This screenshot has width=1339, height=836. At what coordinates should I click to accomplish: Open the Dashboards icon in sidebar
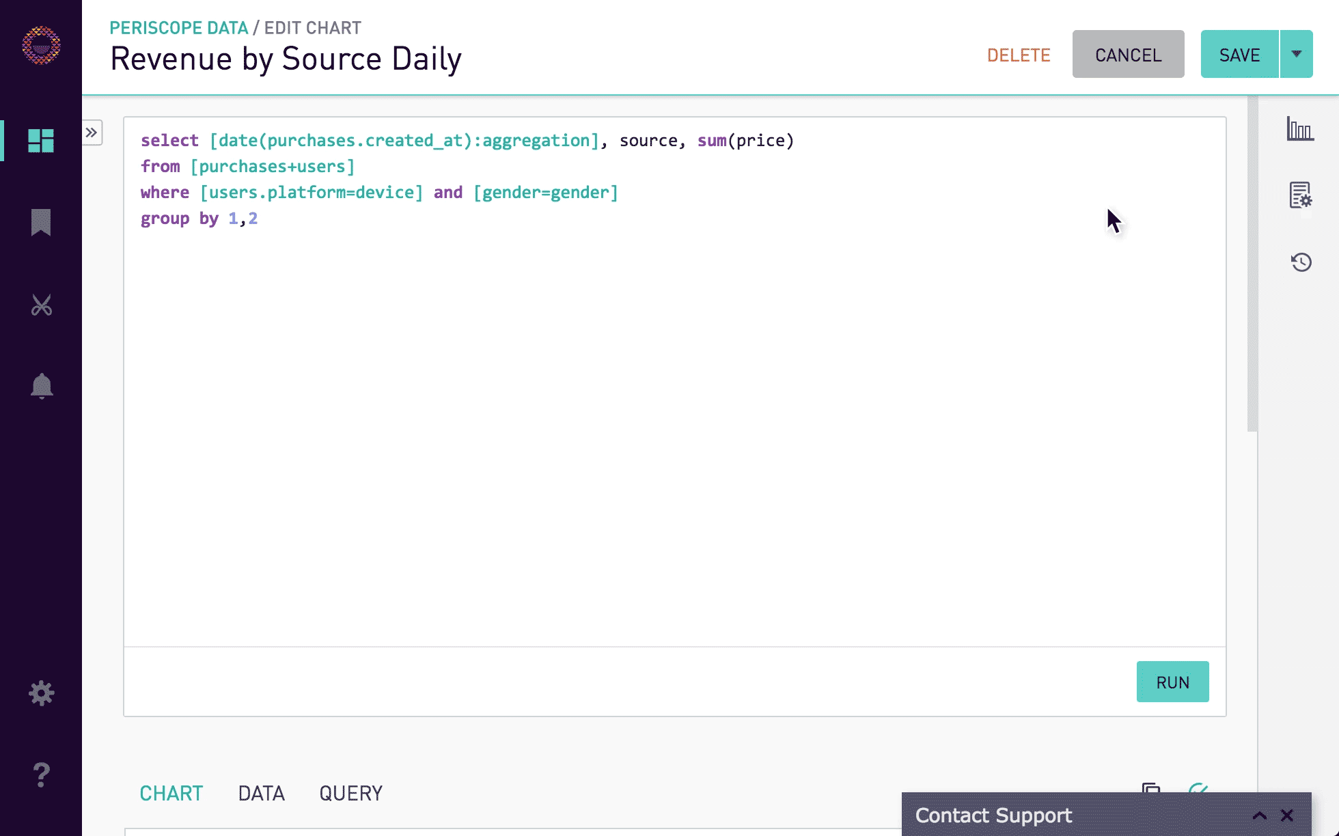pos(41,141)
